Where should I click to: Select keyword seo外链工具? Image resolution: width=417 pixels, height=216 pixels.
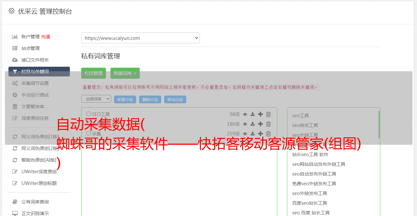click(305, 135)
